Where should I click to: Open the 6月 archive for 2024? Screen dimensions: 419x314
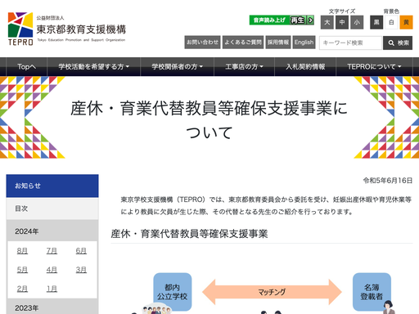(81, 250)
